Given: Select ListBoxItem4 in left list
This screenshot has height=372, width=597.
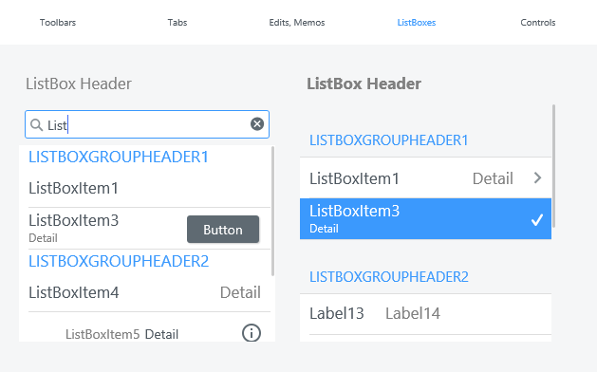Looking at the screenshot, I should pos(149,292).
